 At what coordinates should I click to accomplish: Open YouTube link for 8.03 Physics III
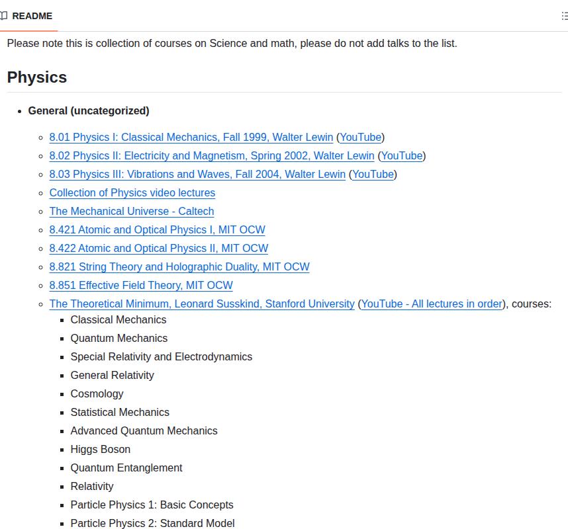(373, 175)
